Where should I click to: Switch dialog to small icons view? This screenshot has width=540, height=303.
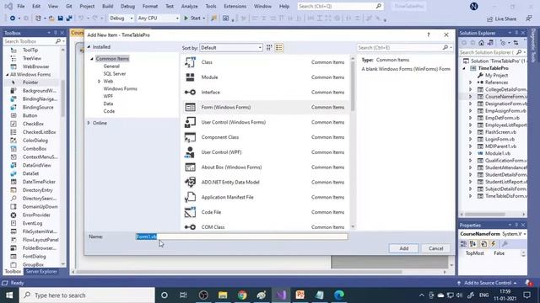tap(269, 48)
